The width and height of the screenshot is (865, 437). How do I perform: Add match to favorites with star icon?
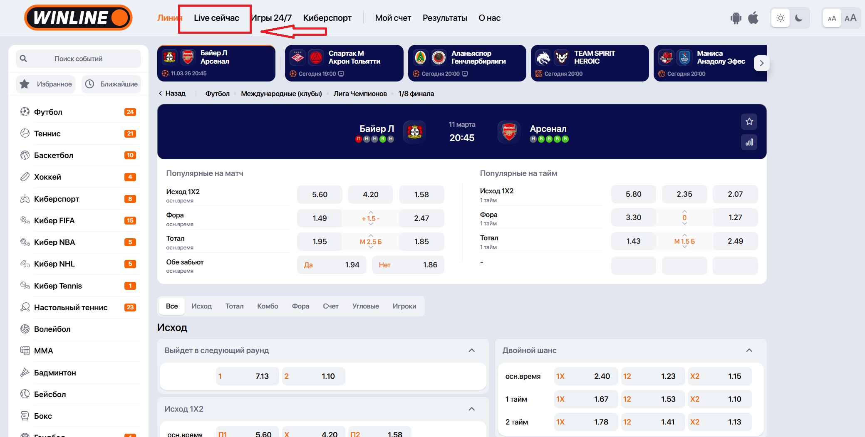(749, 121)
